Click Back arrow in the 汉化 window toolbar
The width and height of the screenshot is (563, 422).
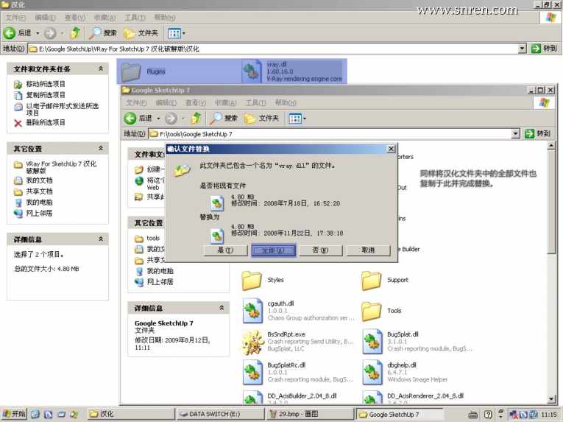10,33
